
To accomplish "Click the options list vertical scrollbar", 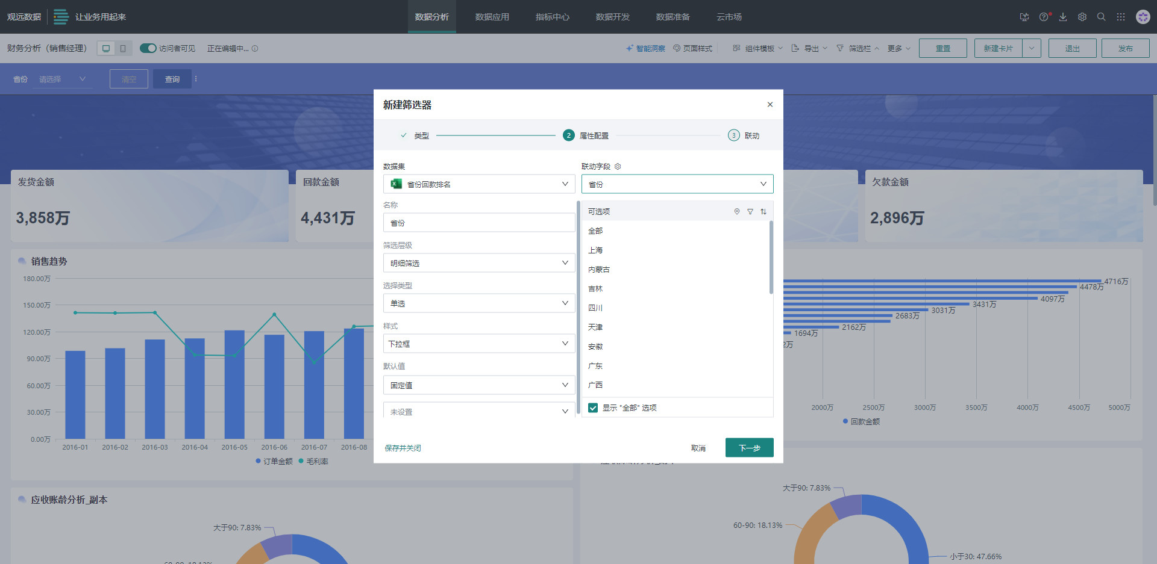I will (x=771, y=258).
